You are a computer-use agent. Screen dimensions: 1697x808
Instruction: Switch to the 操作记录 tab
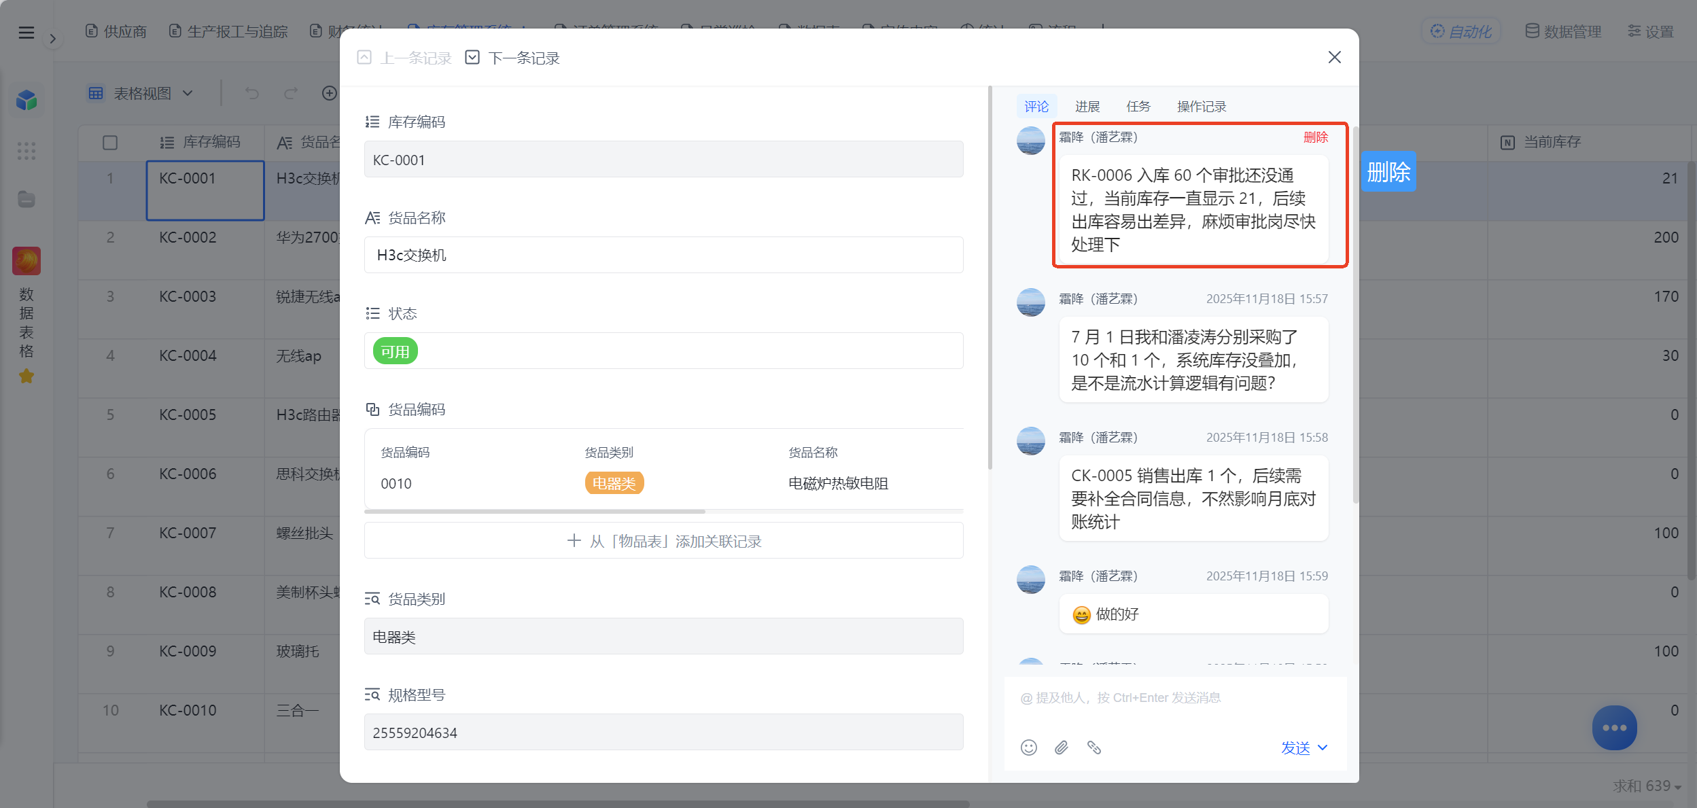pos(1202,106)
